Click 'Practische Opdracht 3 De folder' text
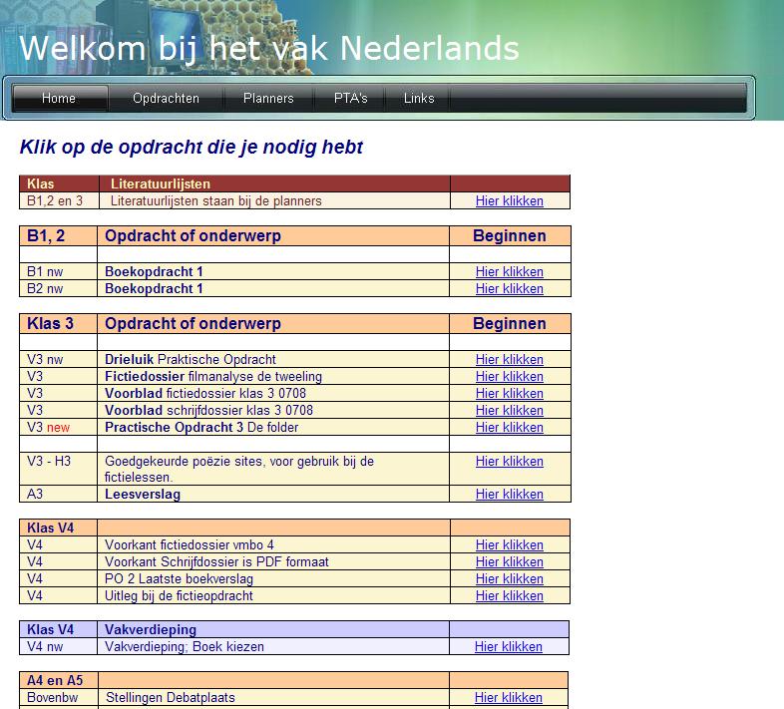Viewport: 784px width, 709px height. [x=201, y=428]
